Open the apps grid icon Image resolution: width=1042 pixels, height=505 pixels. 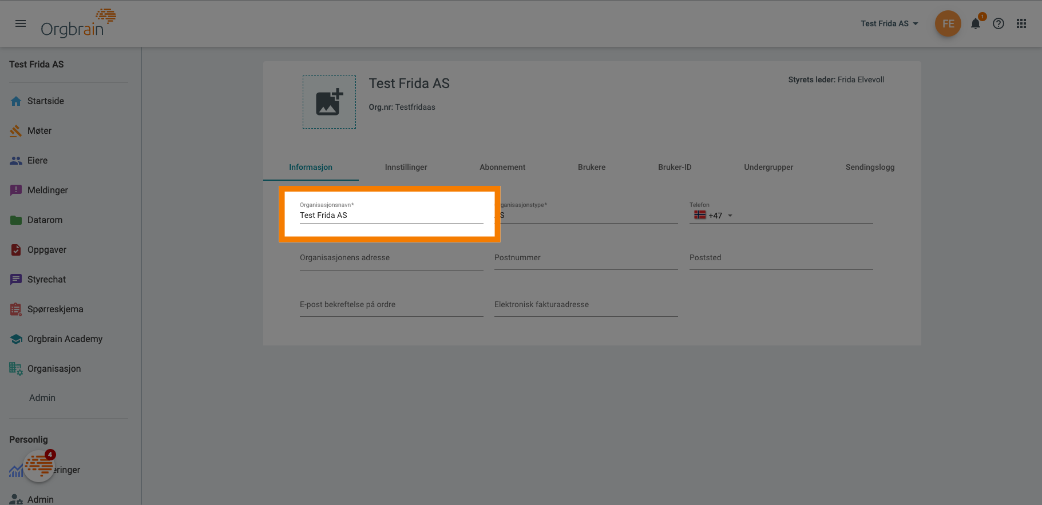1021,23
